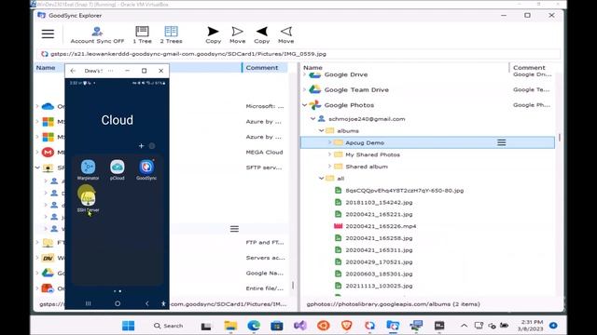Select file 8qsCQQpvEhq4Y8T2czH7qY-650-80.jpg
Image resolution: width=597 pixels, height=335 pixels.
pos(404,190)
